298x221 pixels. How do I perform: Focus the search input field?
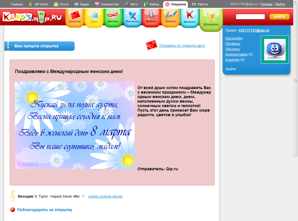pyautogui.click(x=250, y=17)
